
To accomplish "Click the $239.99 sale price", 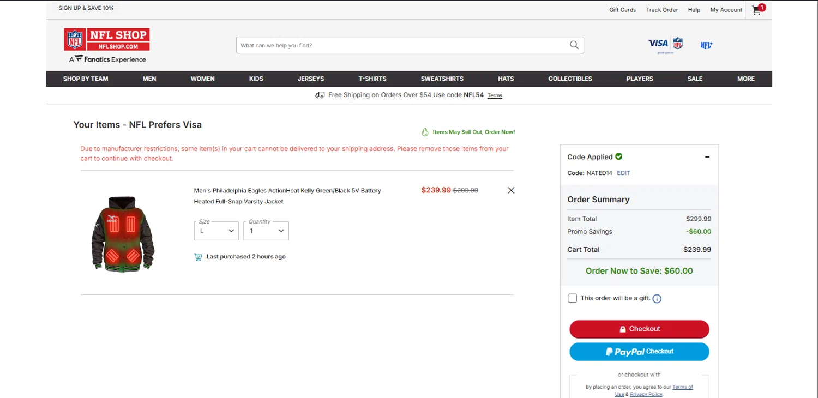I will [436, 190].
